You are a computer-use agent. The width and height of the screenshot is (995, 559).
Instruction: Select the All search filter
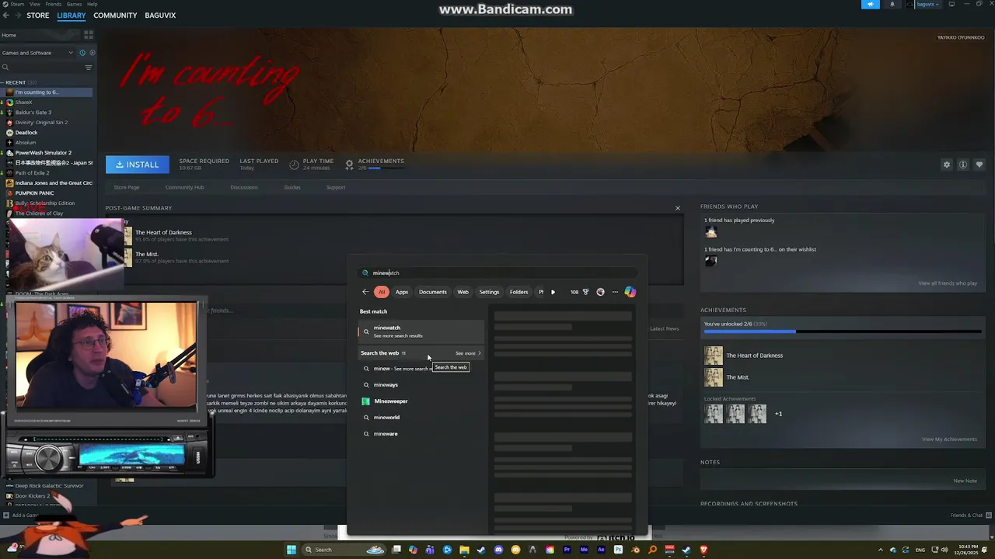[x=382, y=292]
